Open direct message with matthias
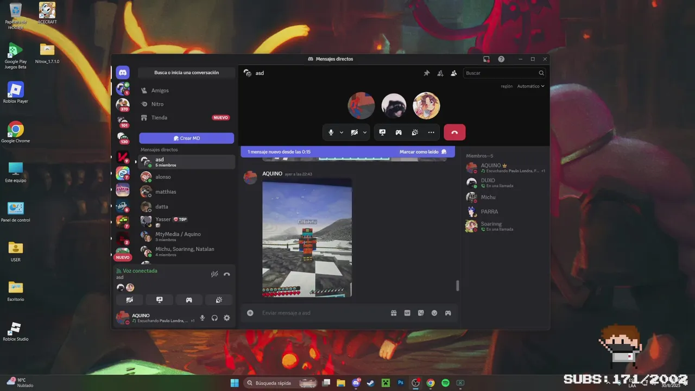Image resolution: width=695 pixels, height=391 pixels. tap(186, 192)
